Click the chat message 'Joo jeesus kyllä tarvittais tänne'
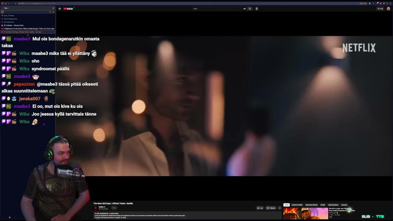Image resolution: width=393 pixels, height=221 pixels. tap(64, 114)
